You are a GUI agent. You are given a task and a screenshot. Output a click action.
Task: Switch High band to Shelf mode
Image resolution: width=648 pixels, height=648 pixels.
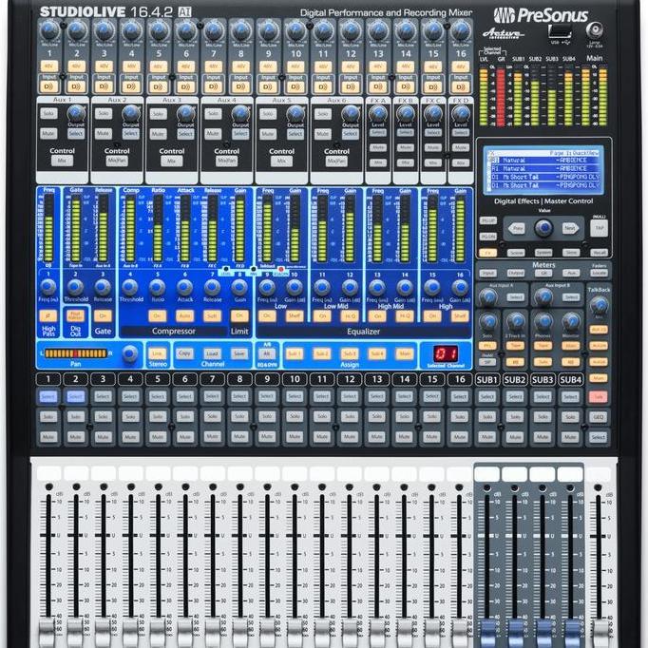460,316
